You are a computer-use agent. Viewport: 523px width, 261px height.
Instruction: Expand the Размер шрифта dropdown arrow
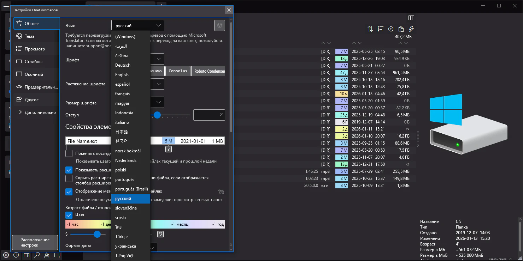tap(158, 103)
